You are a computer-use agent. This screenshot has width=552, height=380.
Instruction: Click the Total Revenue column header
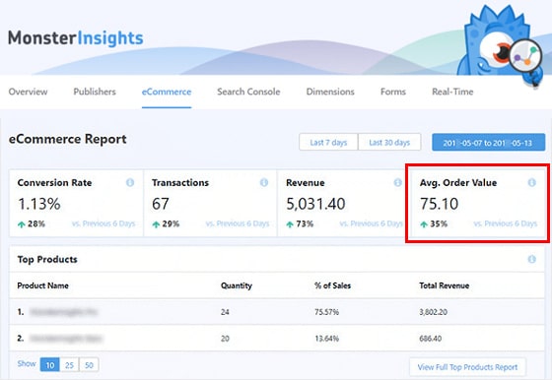(x=444, y=285)
